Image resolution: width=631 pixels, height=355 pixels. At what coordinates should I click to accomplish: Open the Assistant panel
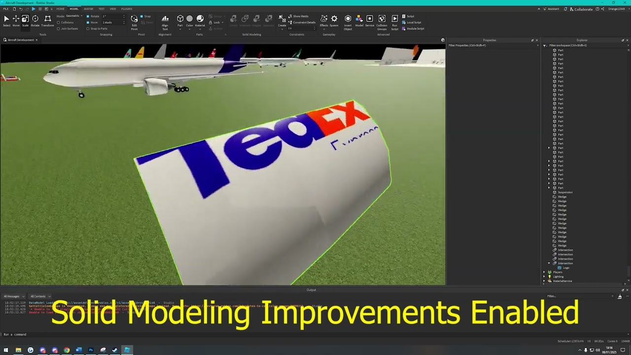(x=551, y=9)
